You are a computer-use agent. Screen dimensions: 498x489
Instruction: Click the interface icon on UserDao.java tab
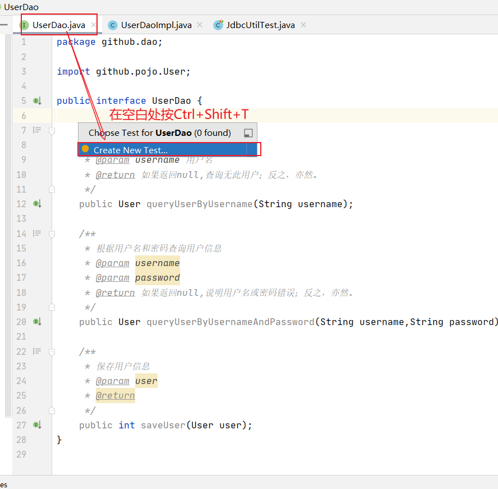click(24, 25)
